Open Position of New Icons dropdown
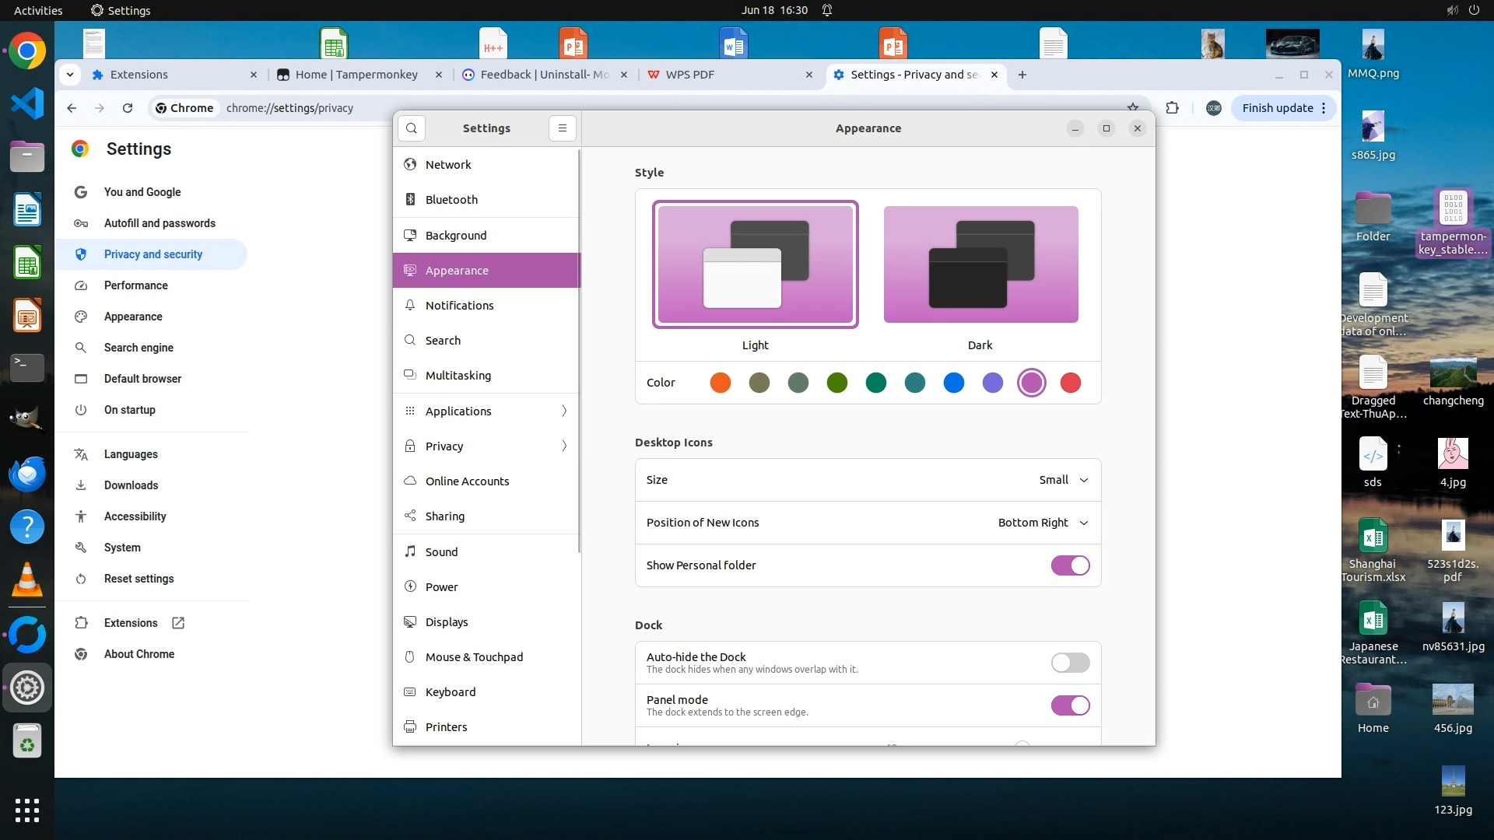The height and width of the screenshot is (840, 1494). (1043, 523)
